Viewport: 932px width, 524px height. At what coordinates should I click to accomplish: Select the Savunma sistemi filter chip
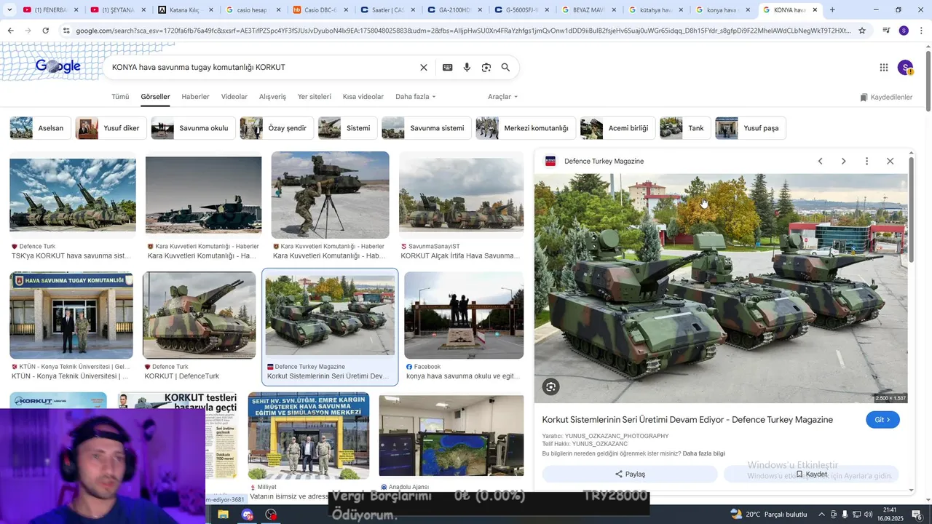tap(425, 128)
